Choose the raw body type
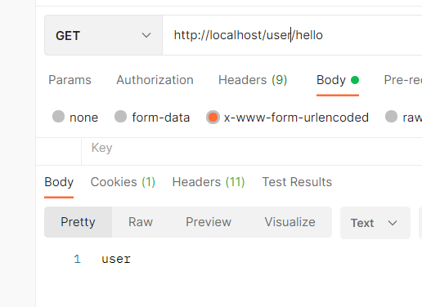This screenshot has height=307, width=422. pos(403,118)
